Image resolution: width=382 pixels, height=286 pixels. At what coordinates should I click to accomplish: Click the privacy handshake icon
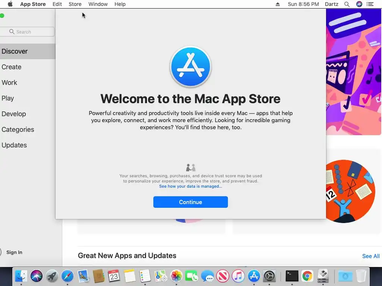(191, 168)
